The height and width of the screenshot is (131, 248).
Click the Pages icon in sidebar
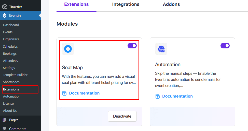point(4,120)
